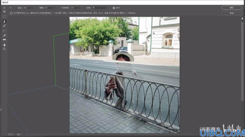
Task: Select the Stamp tool
Action: [4, 21]
